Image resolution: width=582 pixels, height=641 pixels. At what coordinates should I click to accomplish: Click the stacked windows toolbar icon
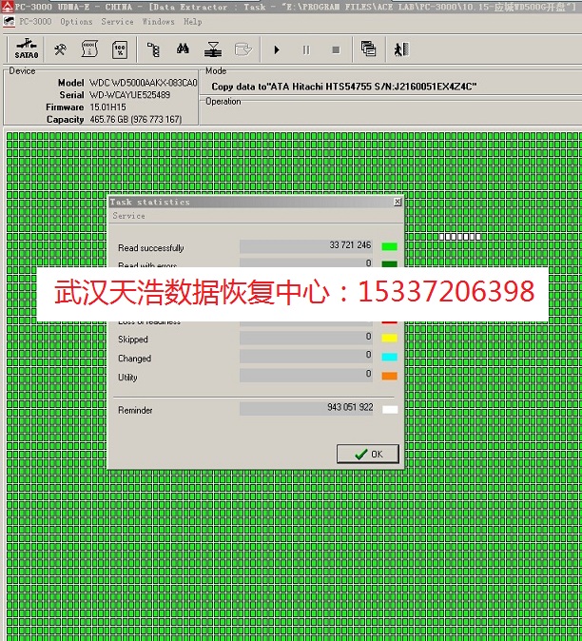[368, 49]
